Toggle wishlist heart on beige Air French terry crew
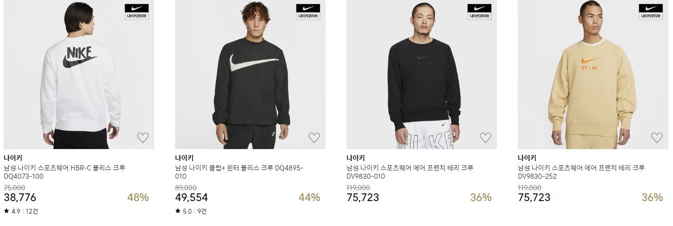 [656, 138]
